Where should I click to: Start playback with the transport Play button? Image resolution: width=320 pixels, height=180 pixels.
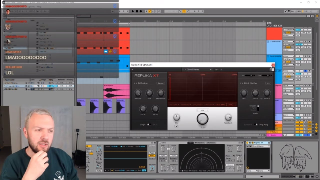coord(133,11)
